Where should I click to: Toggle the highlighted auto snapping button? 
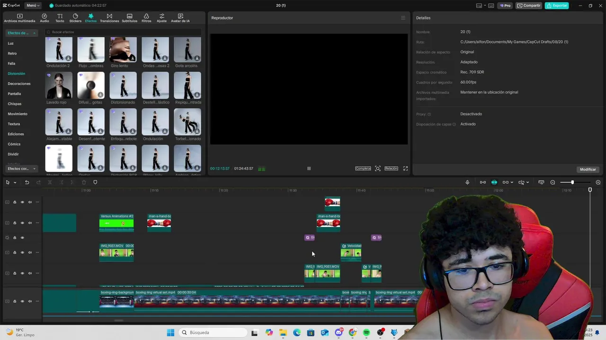tap(494, 182)
